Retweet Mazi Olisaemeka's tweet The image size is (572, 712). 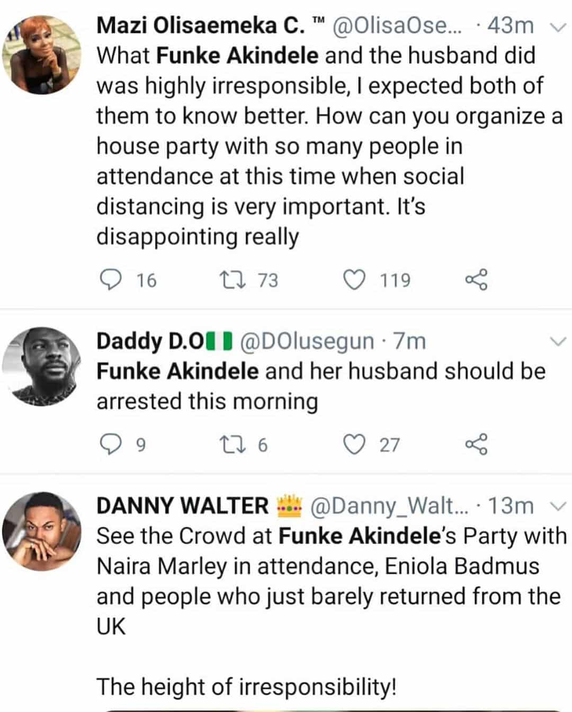(x=233, y=280)
